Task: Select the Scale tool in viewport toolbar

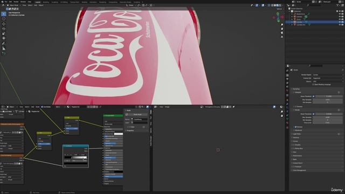Action: (x=4, y=33)
